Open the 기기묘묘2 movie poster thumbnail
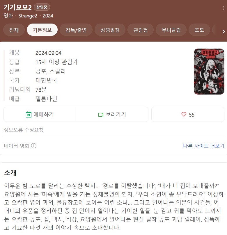Screen dimensions: 227x235 tap(209, 72)
